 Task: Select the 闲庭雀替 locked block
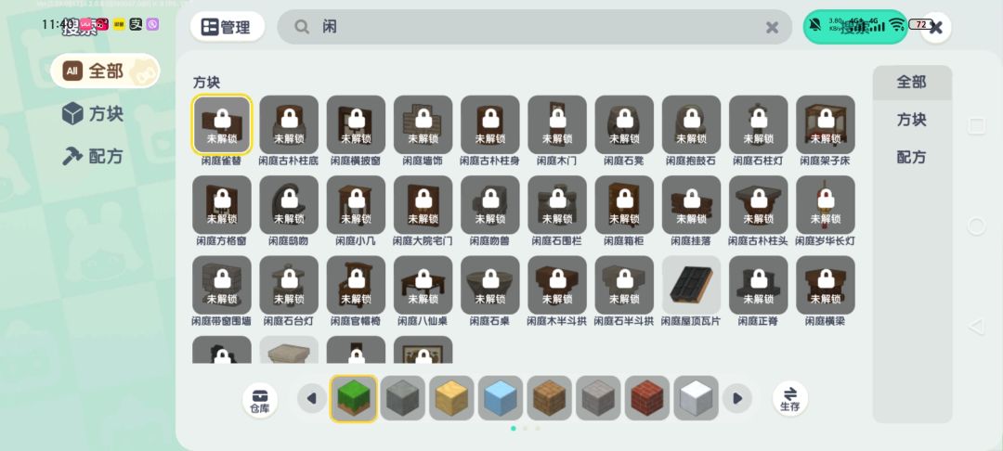(x=222, y=125)
